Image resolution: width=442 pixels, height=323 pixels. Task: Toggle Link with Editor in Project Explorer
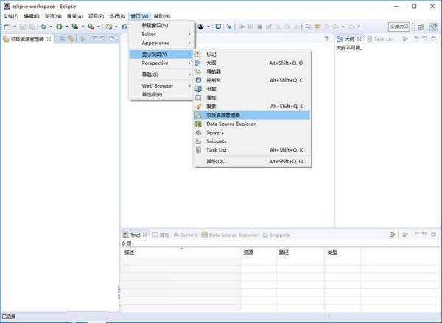click(71, 39)
